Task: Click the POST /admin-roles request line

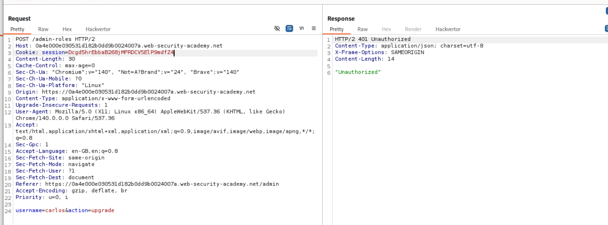Action: (x=55, y=39)
